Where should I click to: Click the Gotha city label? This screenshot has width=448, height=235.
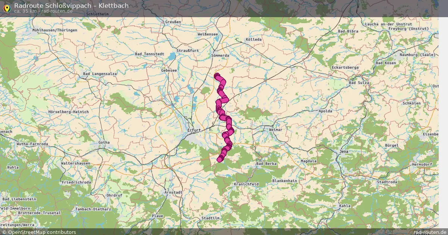[x=104, y=142]
